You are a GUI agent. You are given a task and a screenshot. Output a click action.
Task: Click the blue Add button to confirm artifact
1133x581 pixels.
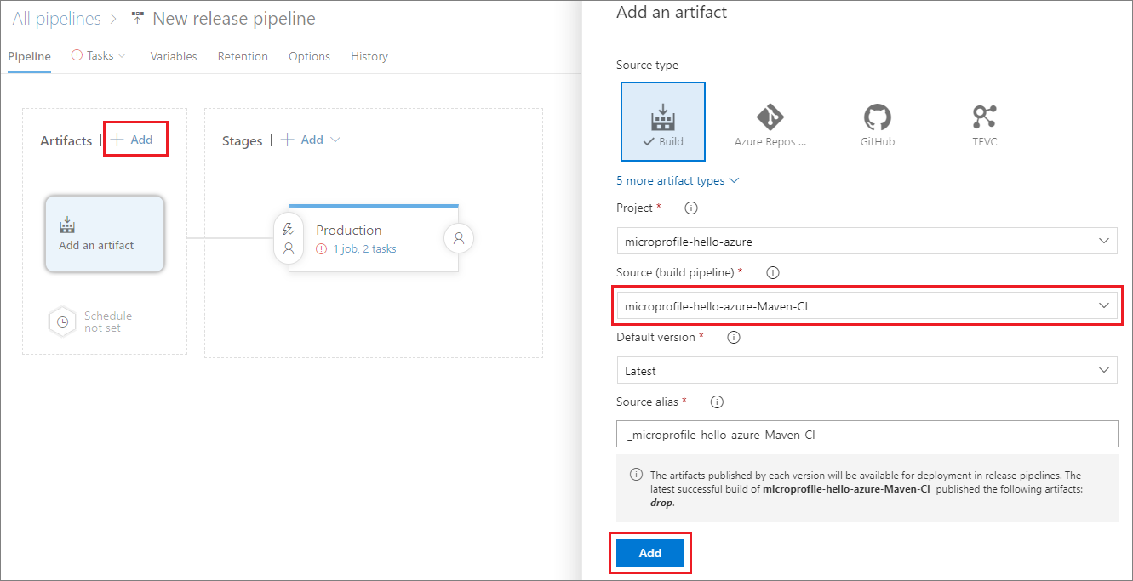point(649,552)
